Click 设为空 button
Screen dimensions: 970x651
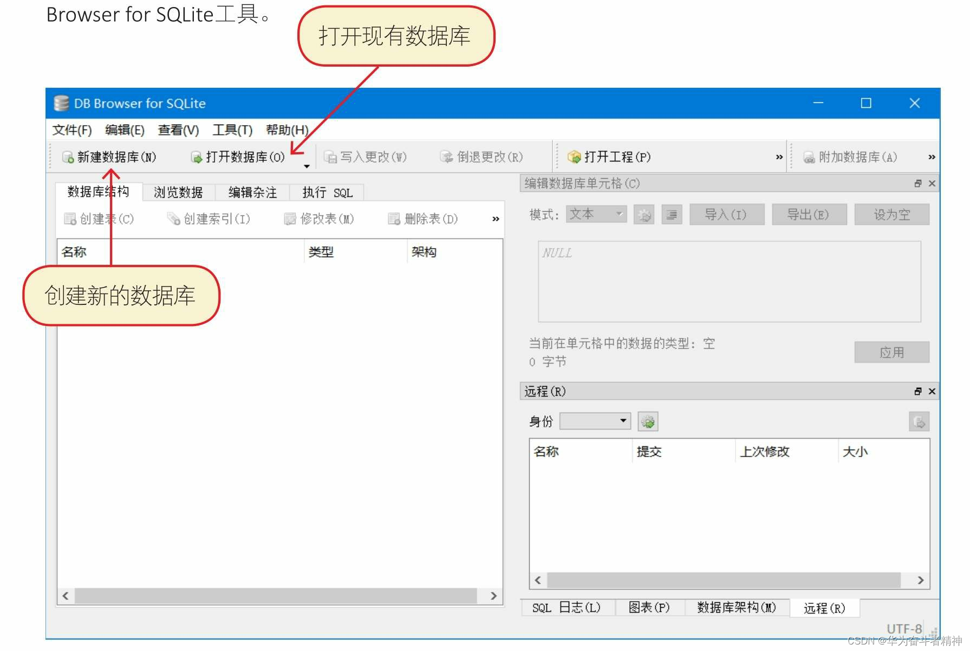892,214
